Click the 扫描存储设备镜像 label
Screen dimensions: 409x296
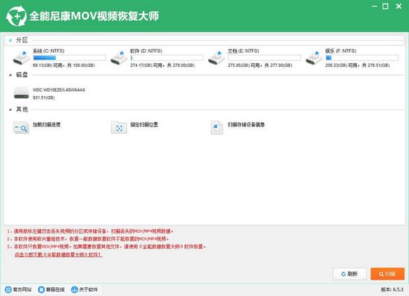246,125
